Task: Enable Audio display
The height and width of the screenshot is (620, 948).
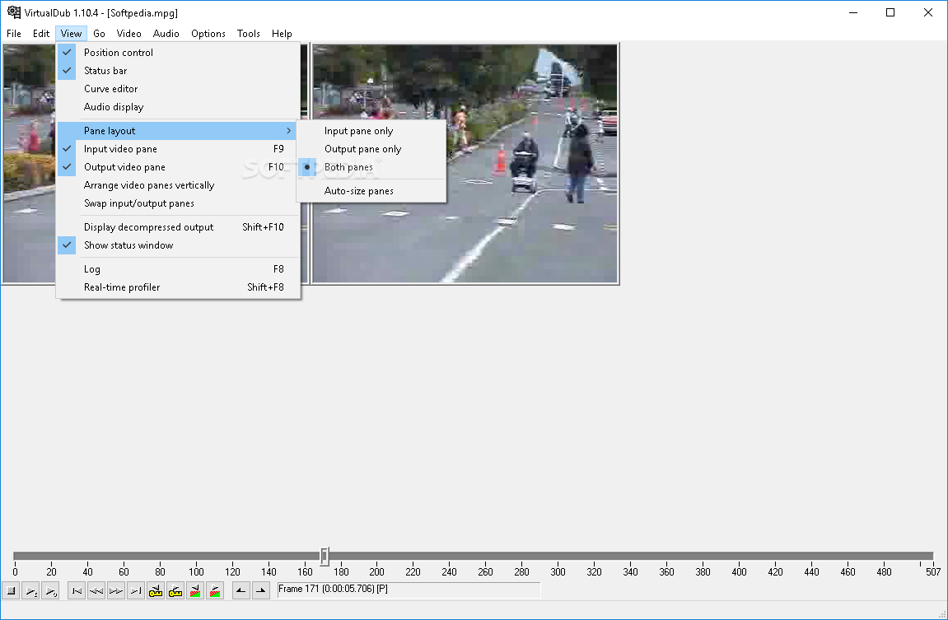Action: [x=179, y=107]
